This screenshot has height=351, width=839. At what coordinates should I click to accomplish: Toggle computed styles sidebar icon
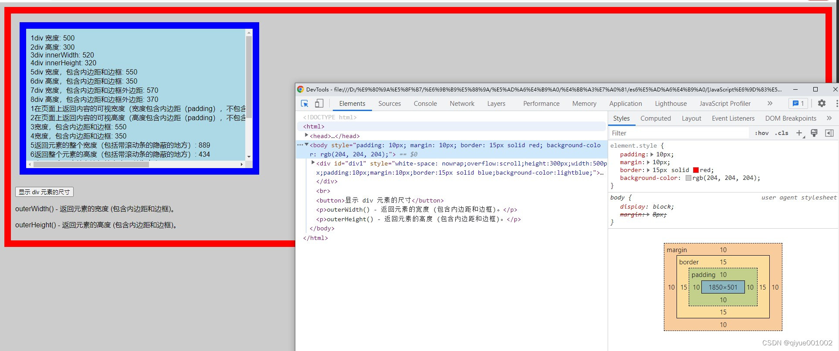pos(829,133)
